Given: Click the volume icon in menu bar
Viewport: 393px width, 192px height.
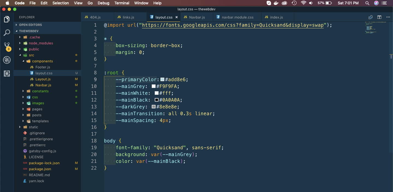Looking at the screenshot, I should [311, 3].
